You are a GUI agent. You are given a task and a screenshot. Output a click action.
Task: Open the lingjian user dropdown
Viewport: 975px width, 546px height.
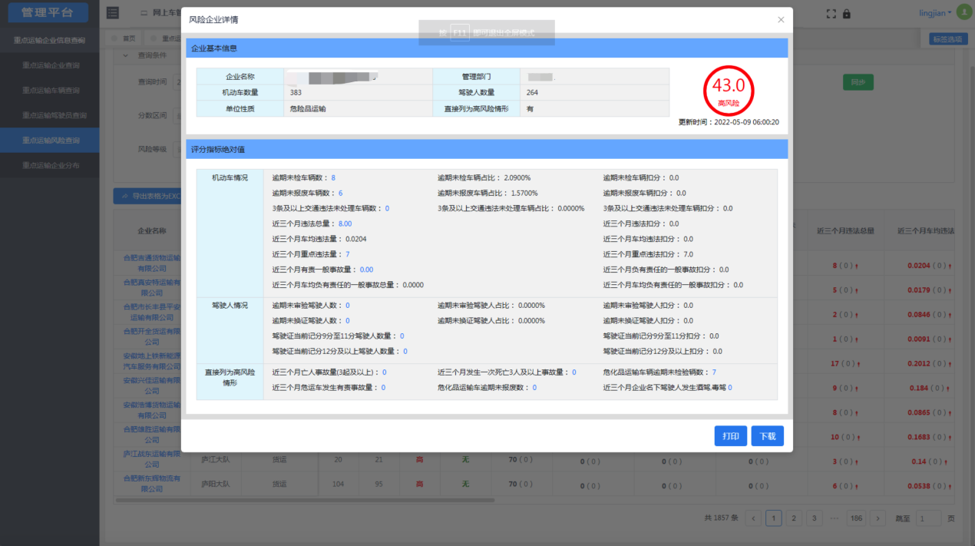(934, 13)
